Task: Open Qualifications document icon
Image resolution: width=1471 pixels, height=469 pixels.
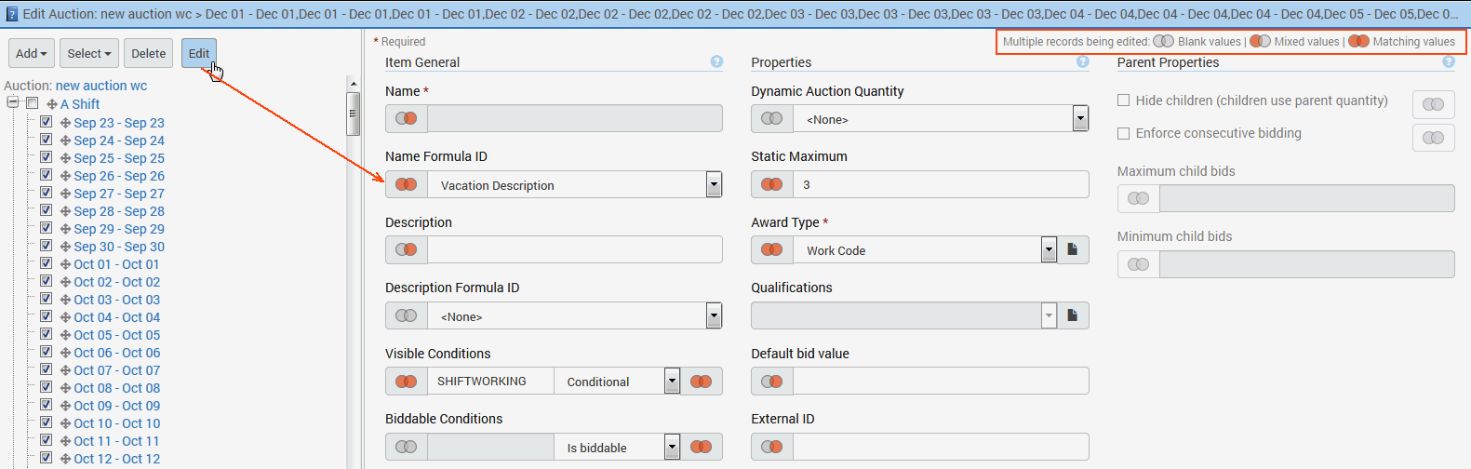Action: click(1073, 315)
